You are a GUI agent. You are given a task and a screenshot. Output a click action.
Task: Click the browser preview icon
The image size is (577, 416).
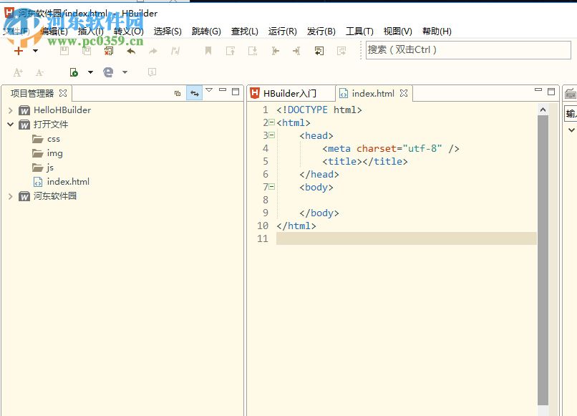pos(108,72)
